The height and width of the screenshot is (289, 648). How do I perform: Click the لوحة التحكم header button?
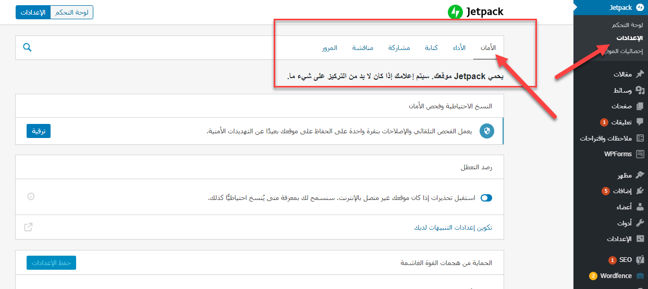click(x=72, y=12)
